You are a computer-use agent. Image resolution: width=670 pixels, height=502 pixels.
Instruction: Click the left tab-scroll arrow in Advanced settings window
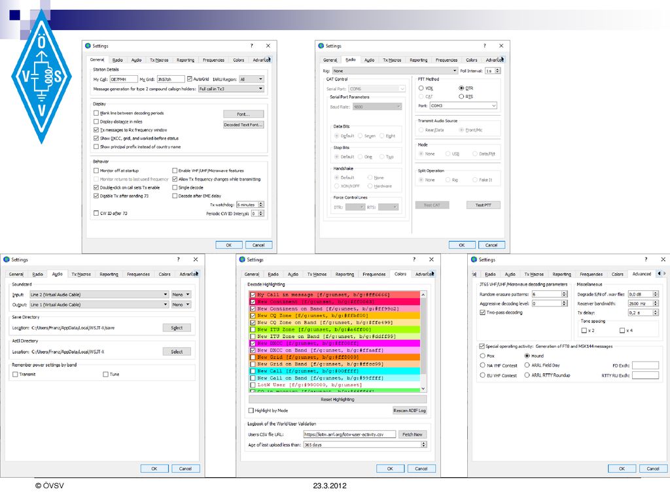coord(660,274)
